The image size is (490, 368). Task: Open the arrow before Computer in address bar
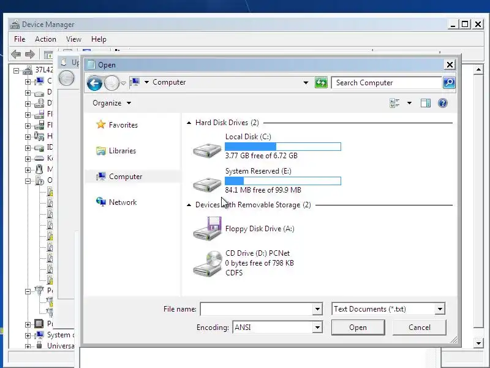pyautogui.click(x=146, y=82)
